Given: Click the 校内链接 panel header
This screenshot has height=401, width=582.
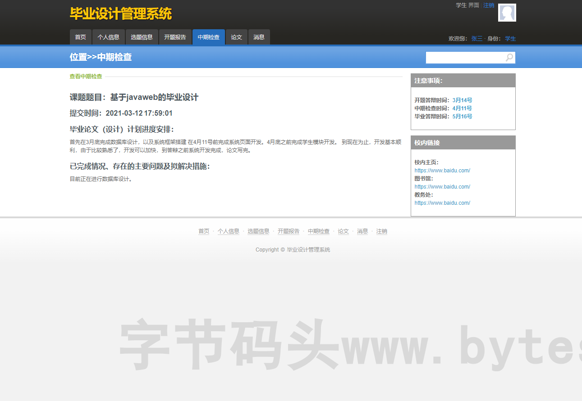Looking at the screenshot, I should click(x=463, y=143).
